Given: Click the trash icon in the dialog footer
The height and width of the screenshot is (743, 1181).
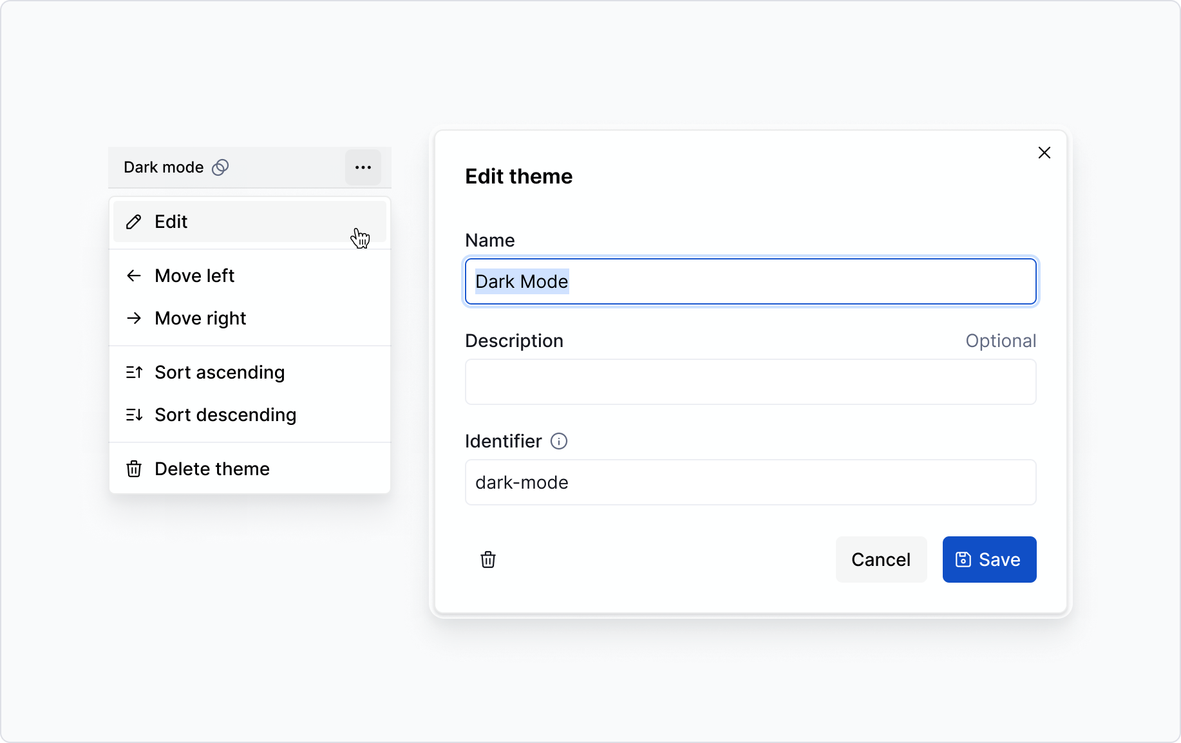Looking at the screenshot, I should (488, 560).
